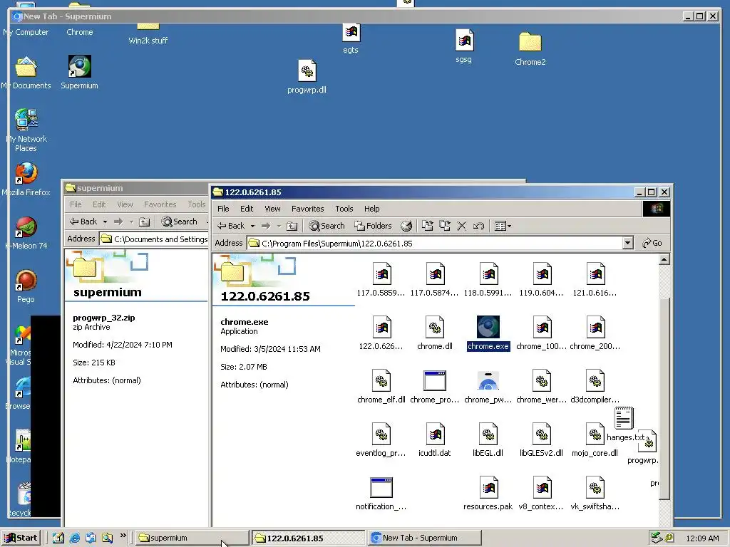Click the Delete toolbar icon

point(462,226)
